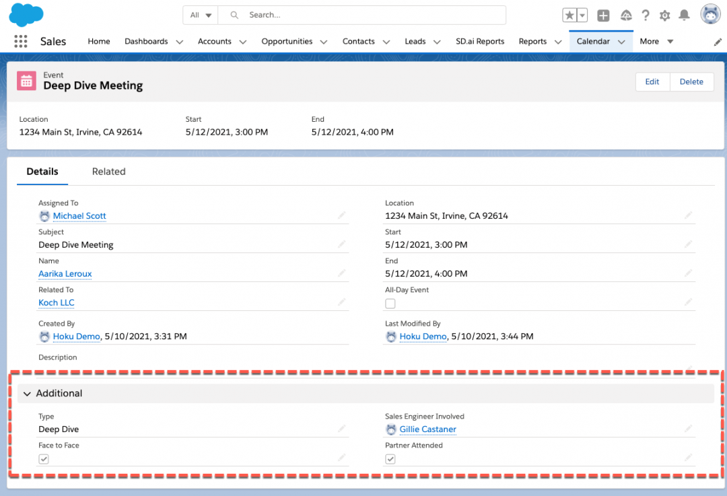
Task: Open the Leads tab
Action: pos(415,41)
